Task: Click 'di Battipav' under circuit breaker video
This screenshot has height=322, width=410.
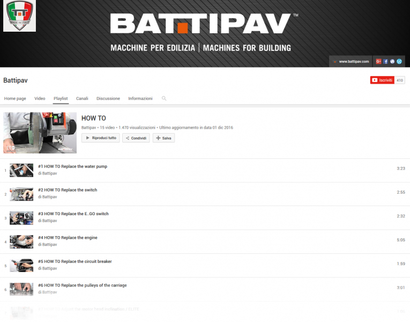Action: pyautogui.click(x=47, y=268)
